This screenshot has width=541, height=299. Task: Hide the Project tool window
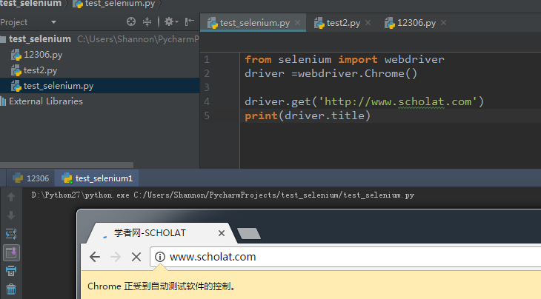point(188,22)
